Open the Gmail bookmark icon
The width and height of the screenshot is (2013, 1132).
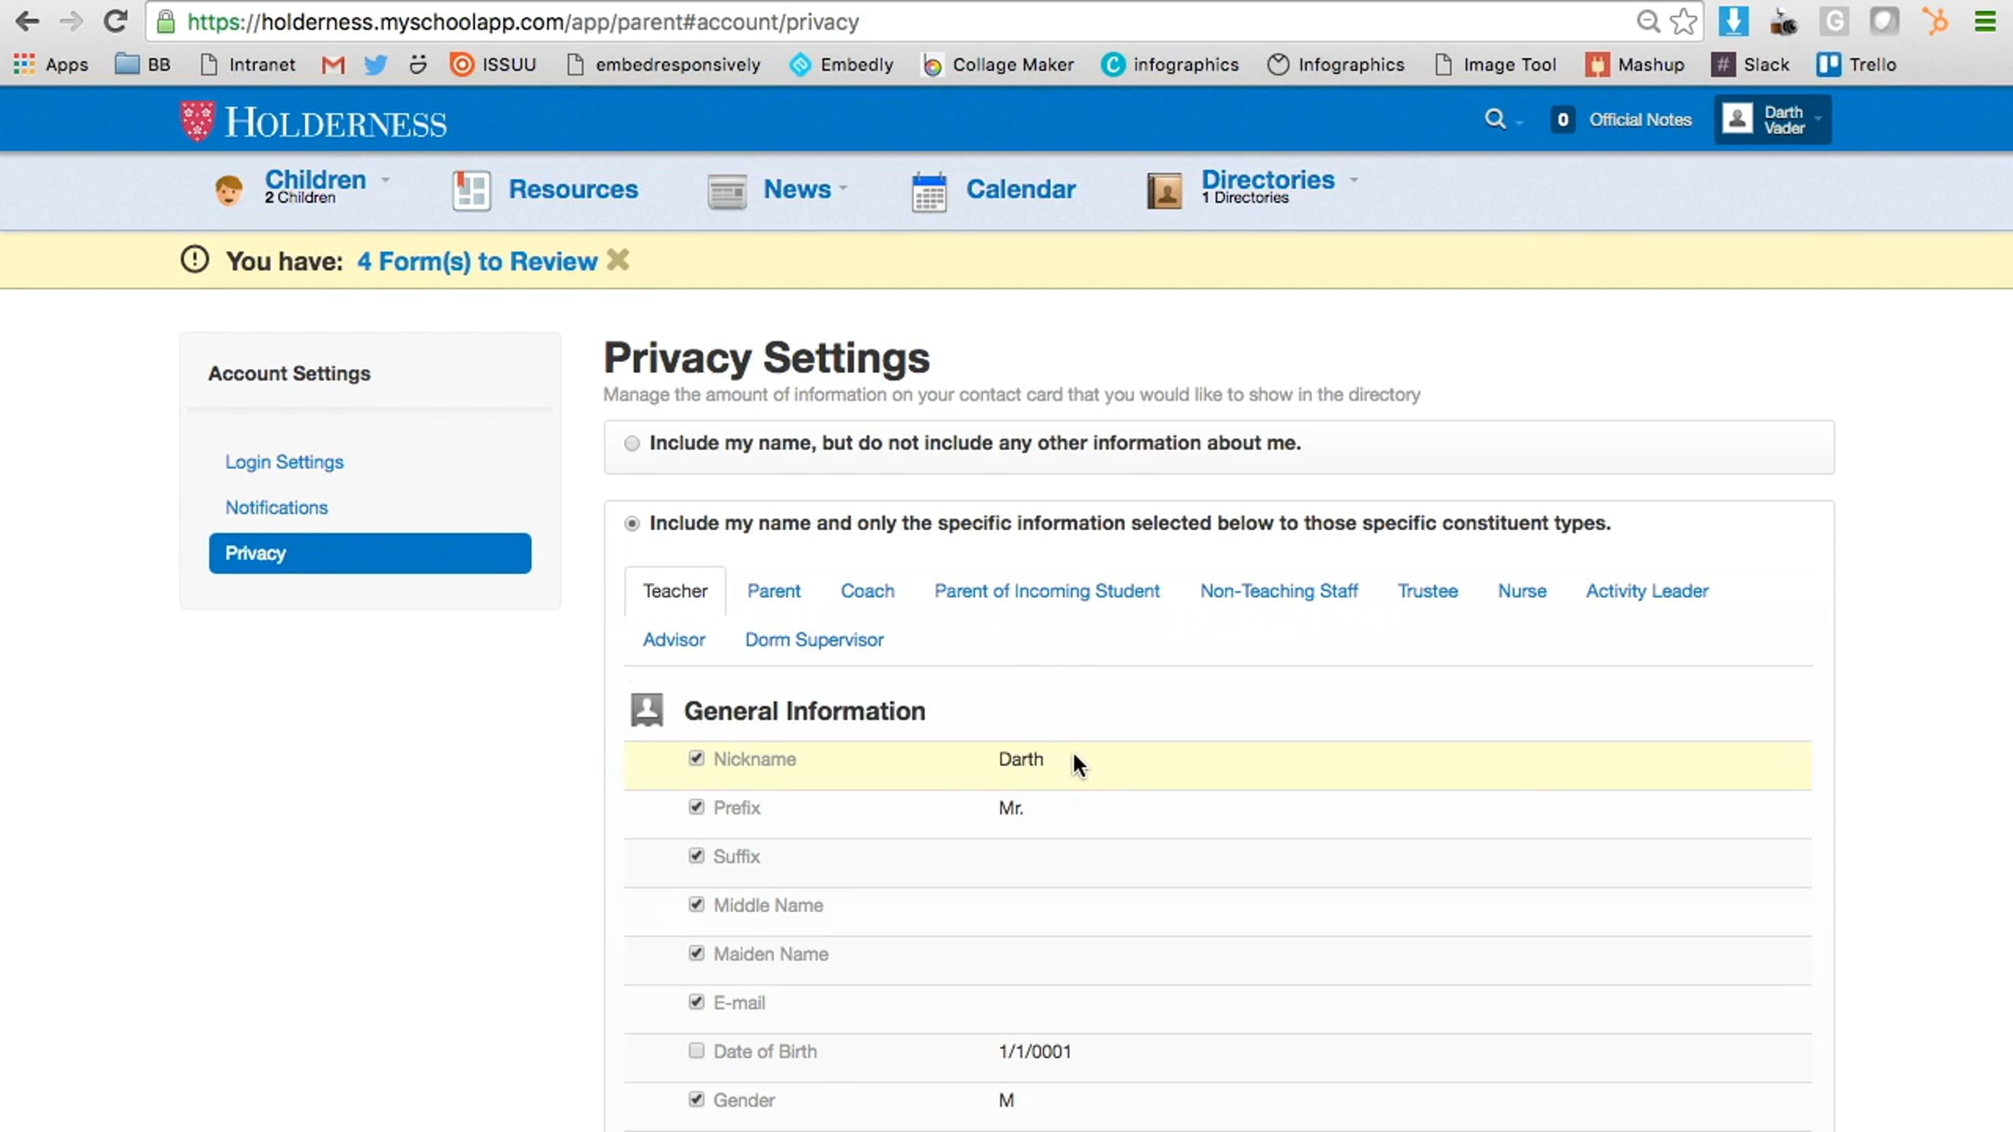coord(333,65)
